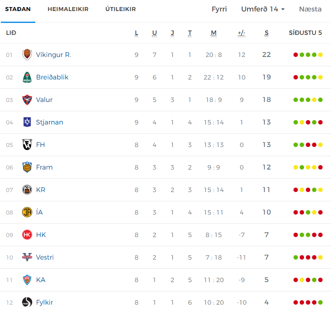Switch to the Útileikir tab

120,9
